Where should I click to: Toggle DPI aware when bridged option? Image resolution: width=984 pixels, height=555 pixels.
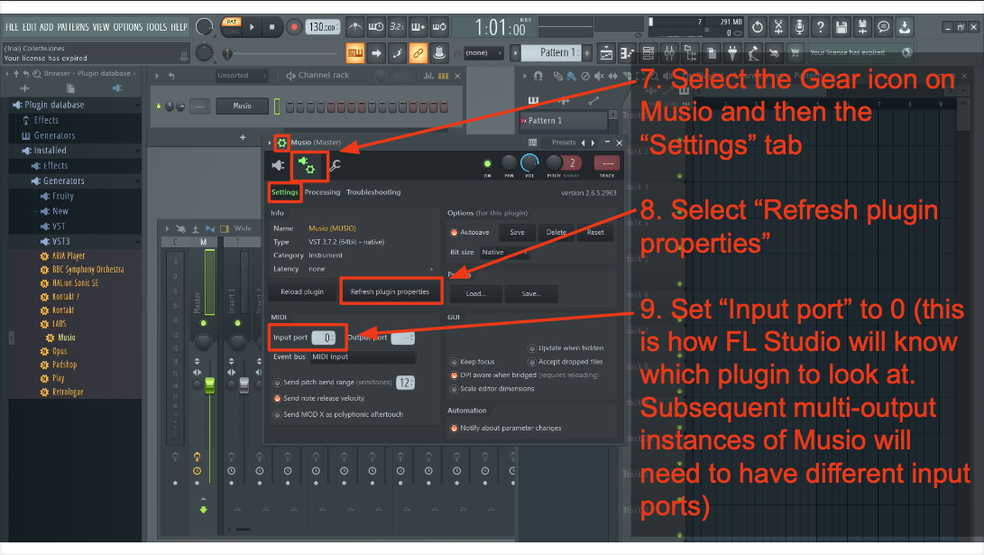[454, 375]
